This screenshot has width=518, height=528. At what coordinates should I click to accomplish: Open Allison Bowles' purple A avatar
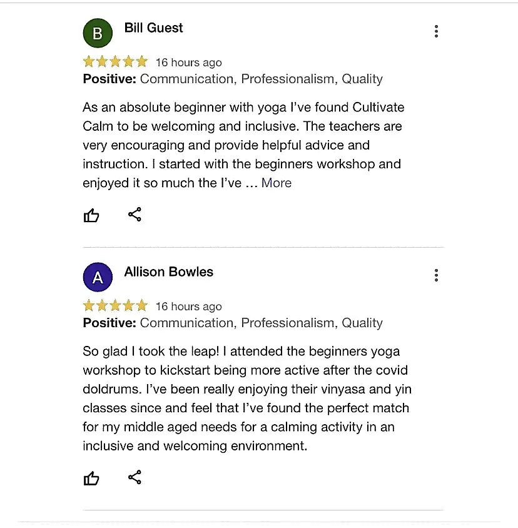click(98, 277)
